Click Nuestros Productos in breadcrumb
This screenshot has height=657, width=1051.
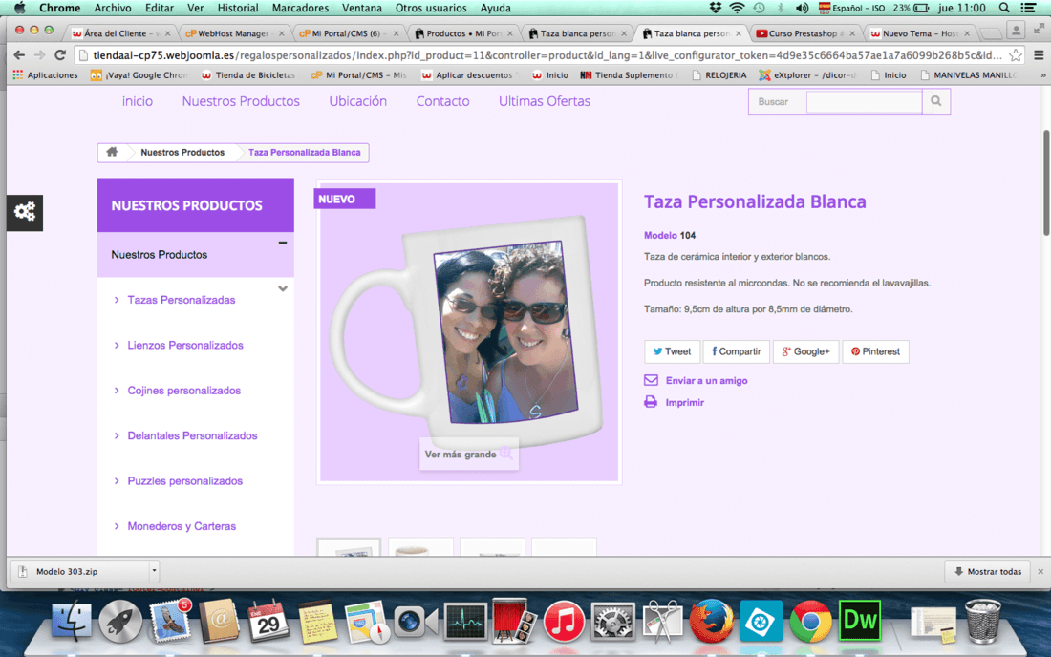pyautogui.click(x=182, y=152)
